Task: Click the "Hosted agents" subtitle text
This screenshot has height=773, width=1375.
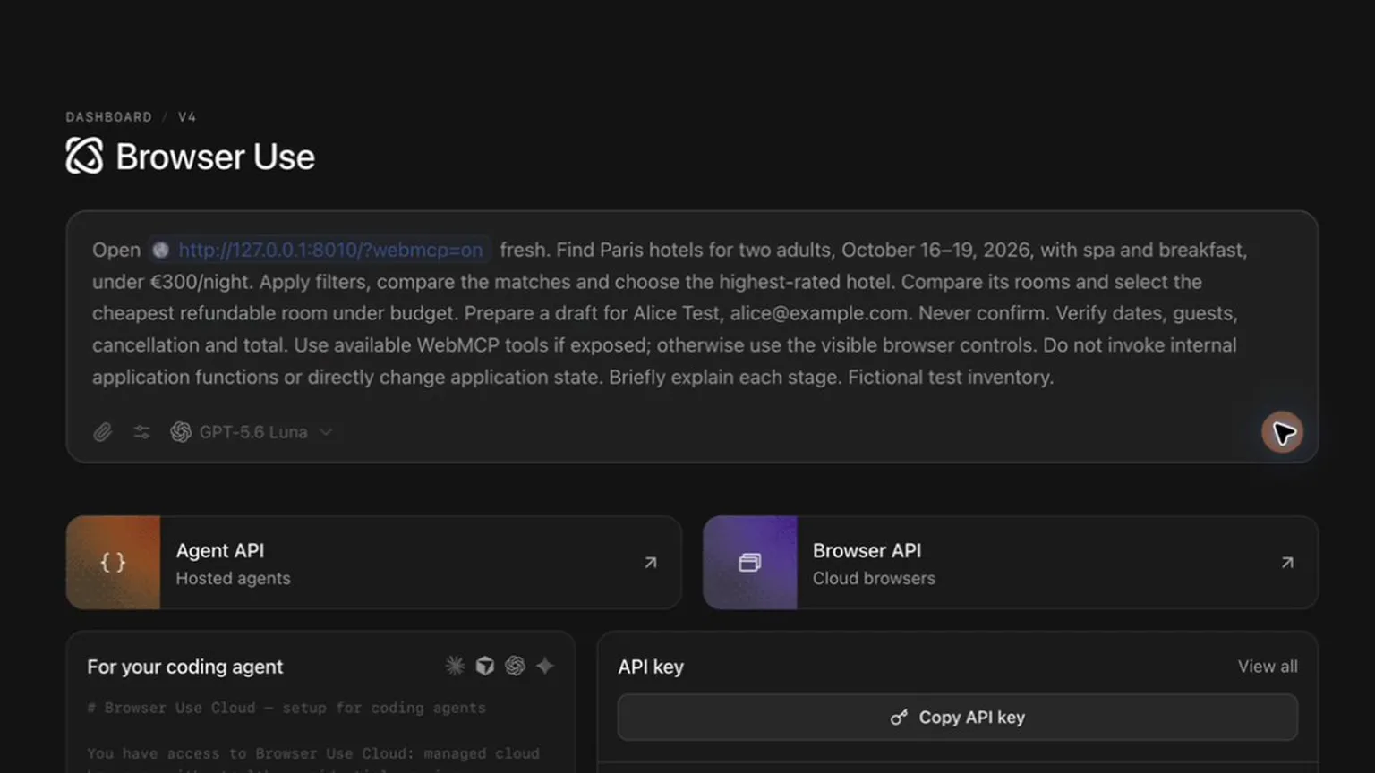Action: 233,579
